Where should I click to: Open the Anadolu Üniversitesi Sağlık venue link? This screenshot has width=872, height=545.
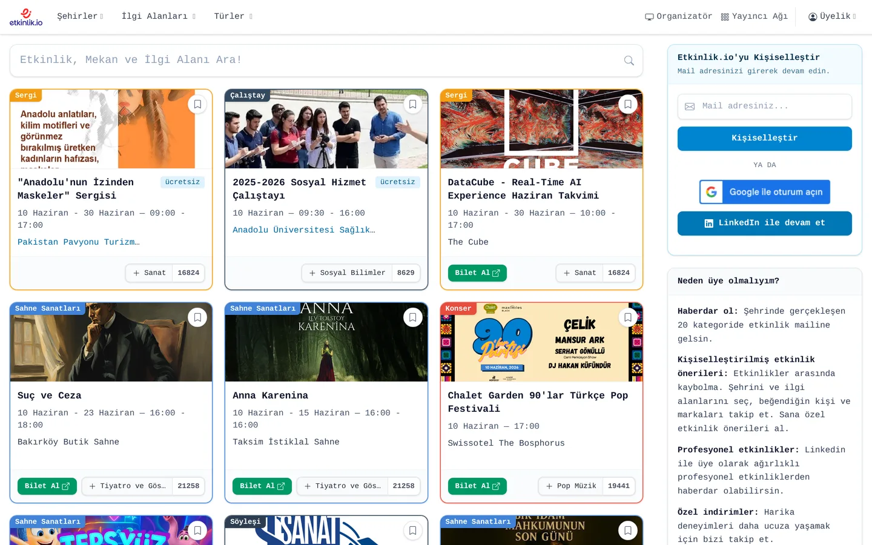coord(304,230)
